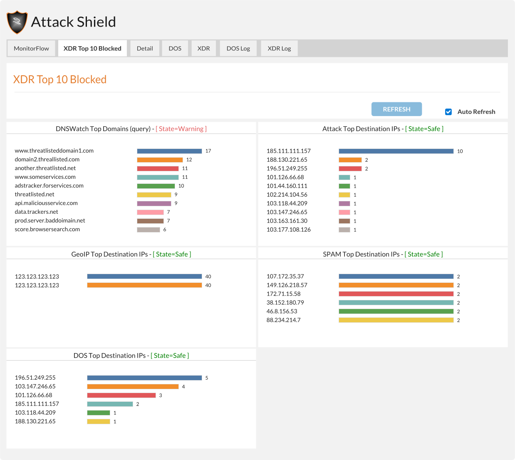Click the blue bar for 185.111.111.157 in Attack panel
515x460 pixels.
pyautogui.click(x=396, y=151)
